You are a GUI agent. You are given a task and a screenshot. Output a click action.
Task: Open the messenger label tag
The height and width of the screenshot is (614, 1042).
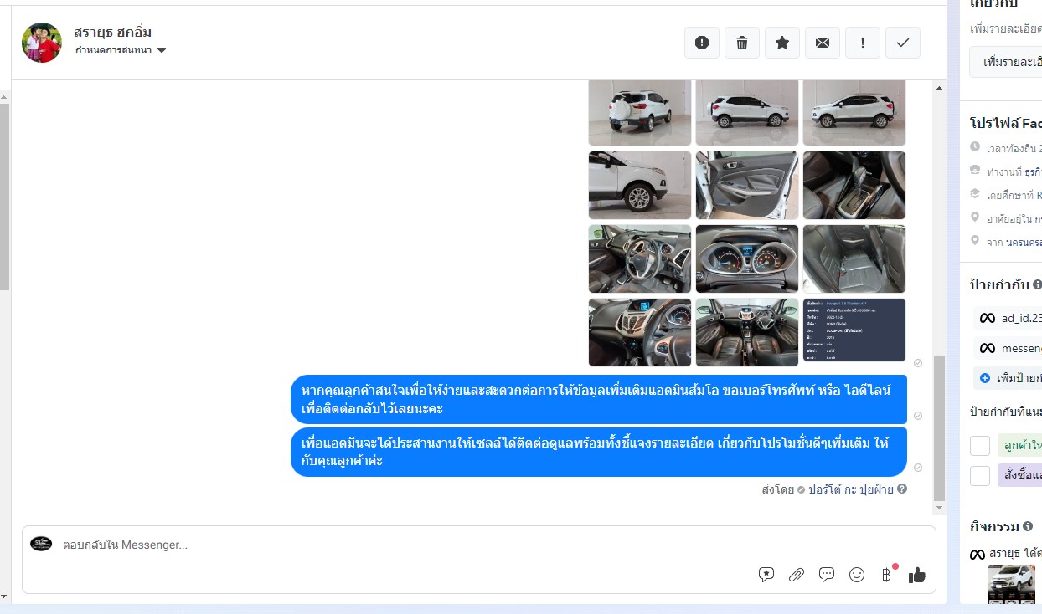[x=1008, y=348]
